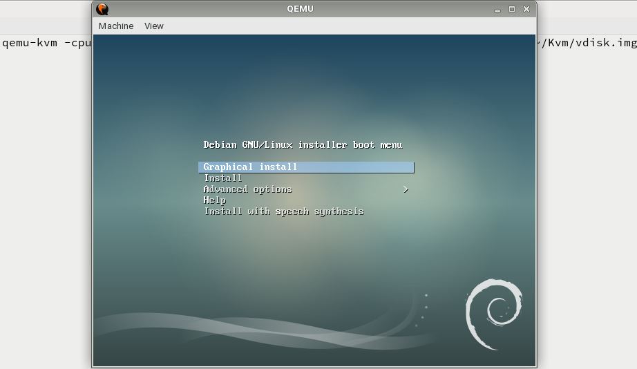Click the QEMU logo icon in title bar
This screenshot has height=369, width=637.
coord(102,9)
